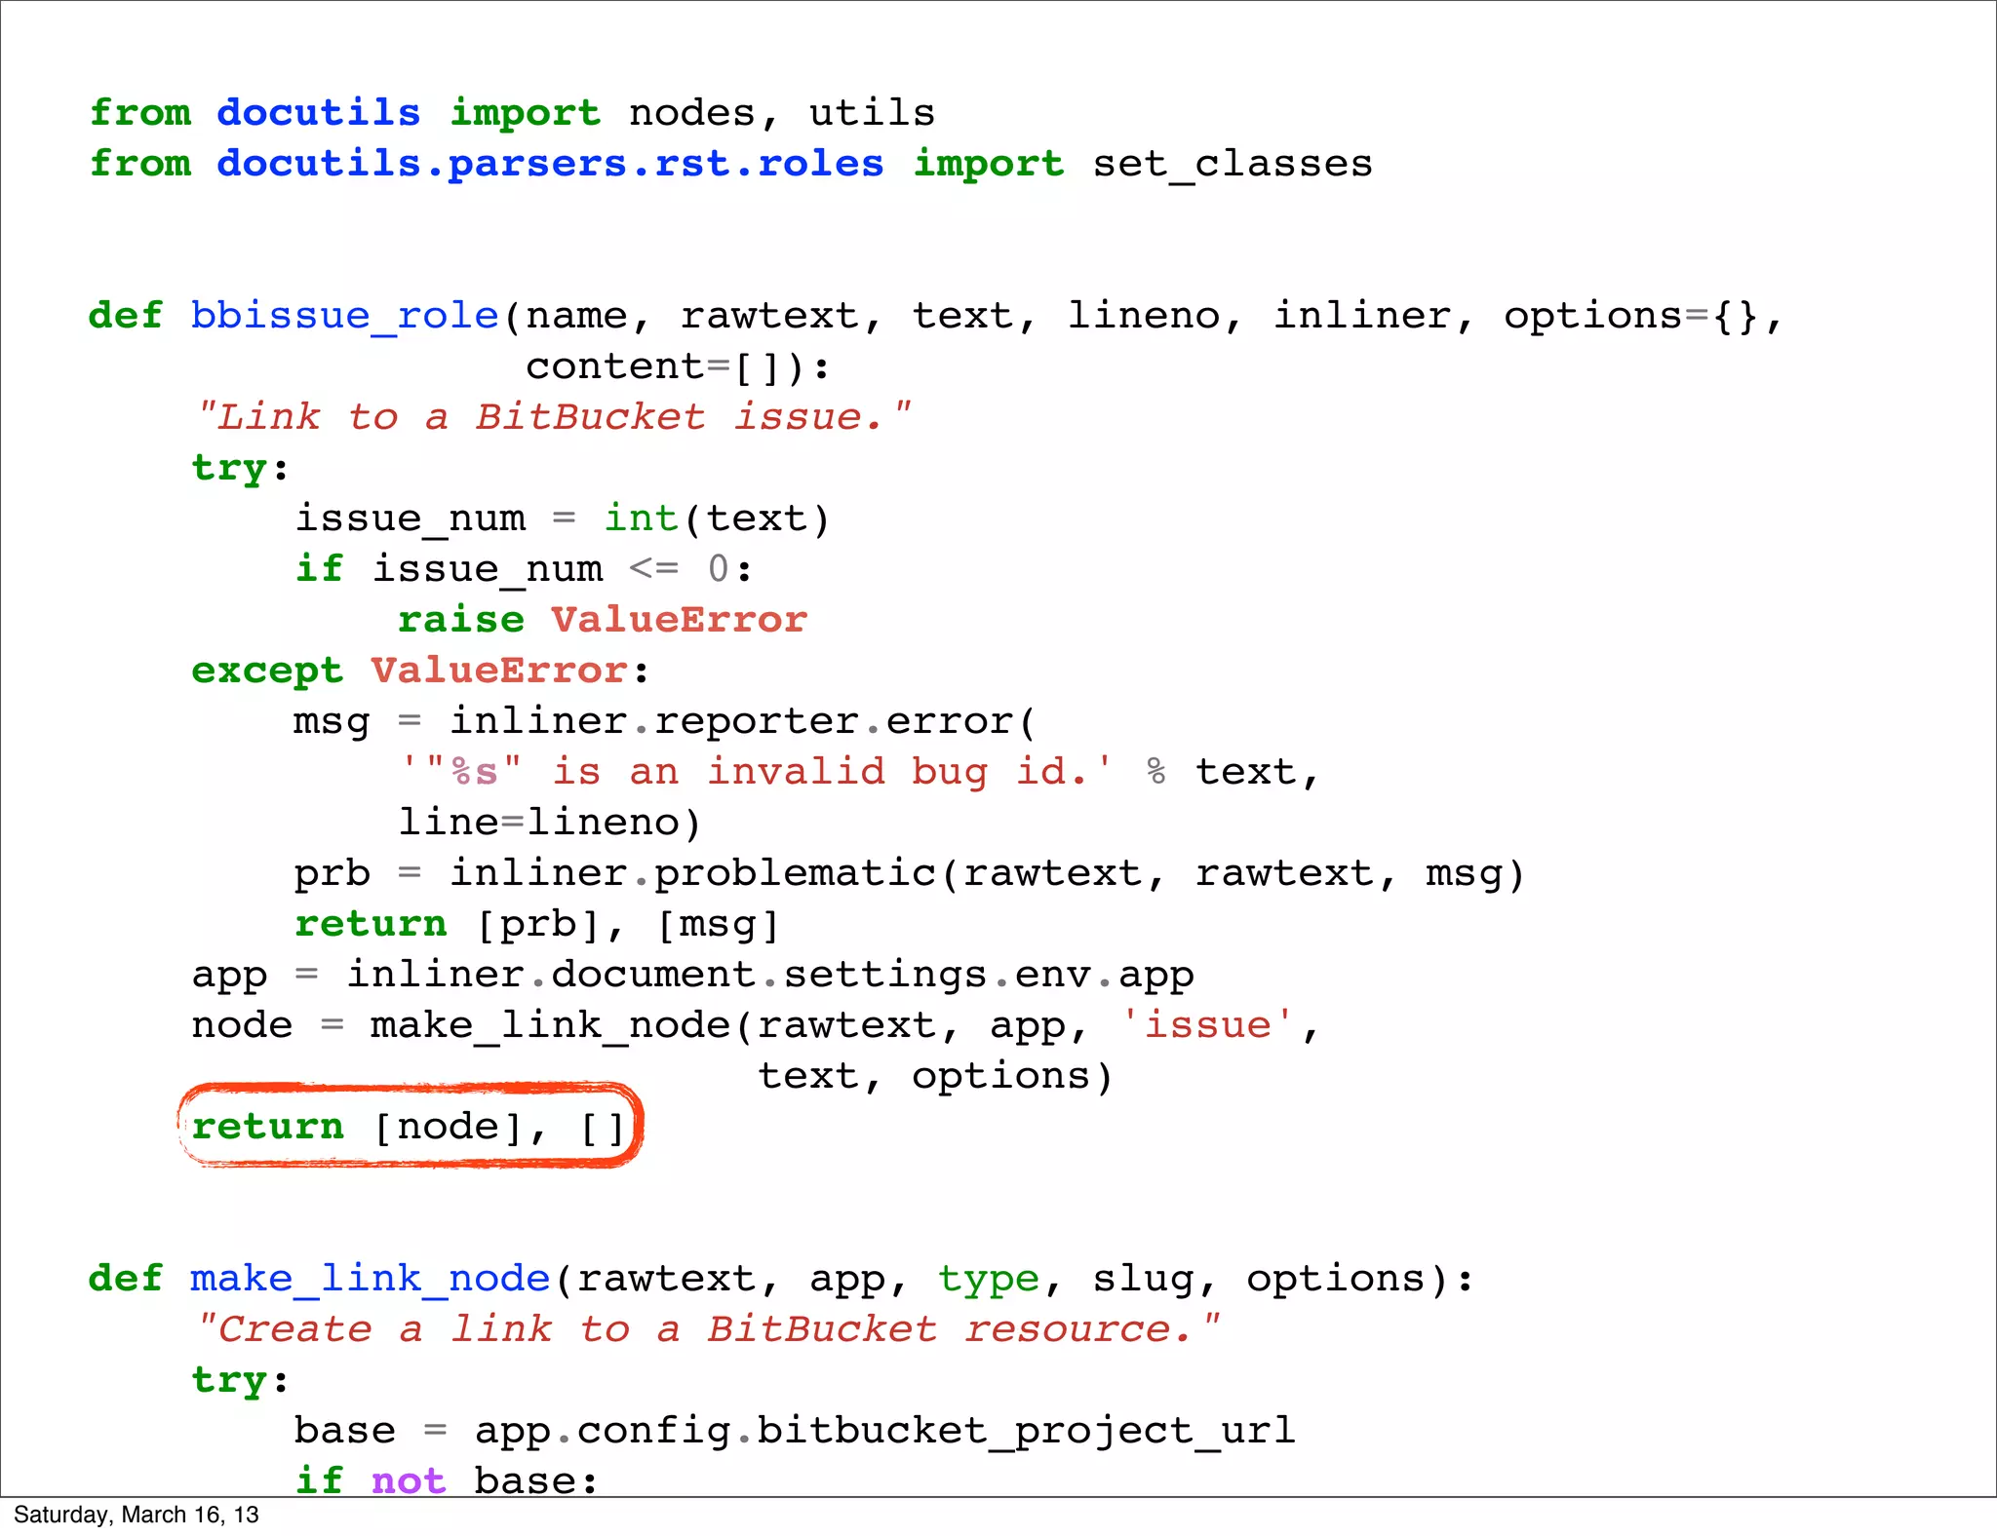
Task: Click the line 'if not base:'
Action: pos(446,1479)
